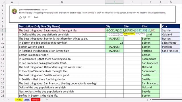Add a new sheet with plus button

[x=47, y=99]
